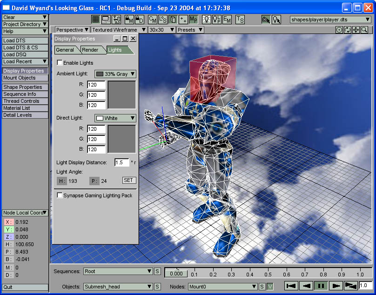Open the Ambient Light 33% Gray dropdown
The height and width of the screenshot is (295, 376).
(x=115, y=74)
